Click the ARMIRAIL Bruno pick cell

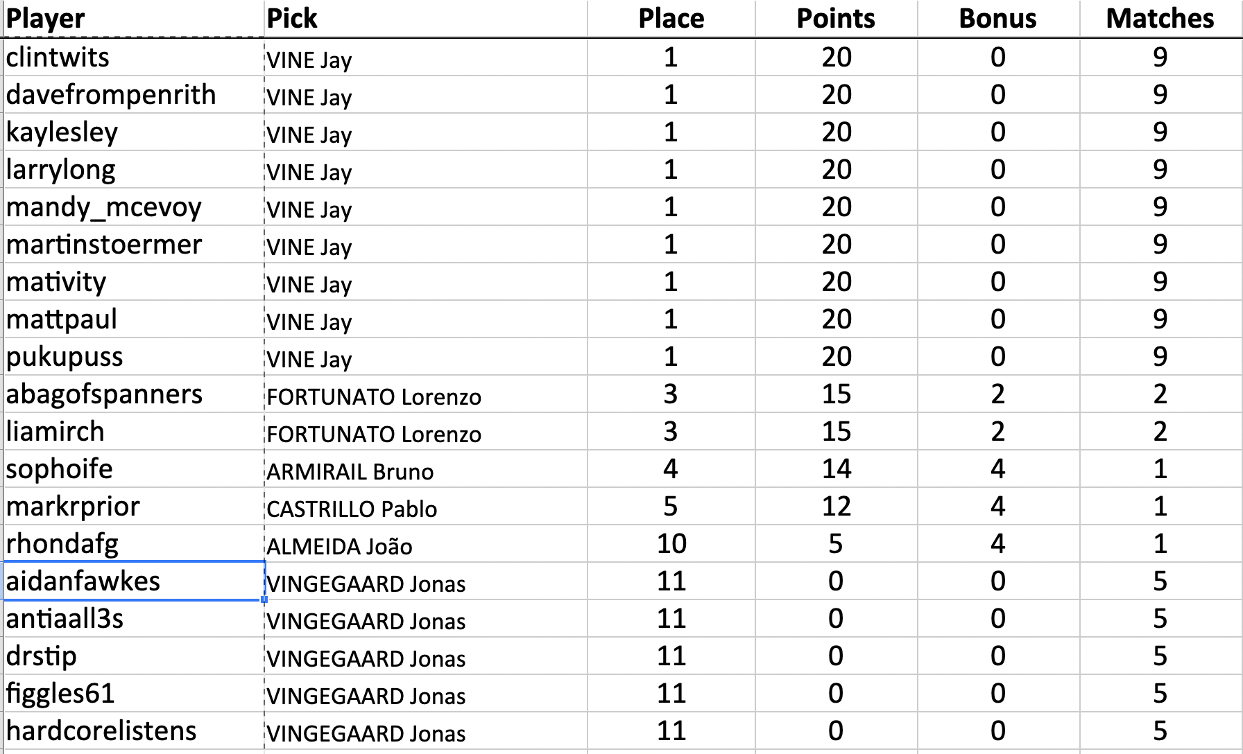pyautogui.click(x=350, y=471)
